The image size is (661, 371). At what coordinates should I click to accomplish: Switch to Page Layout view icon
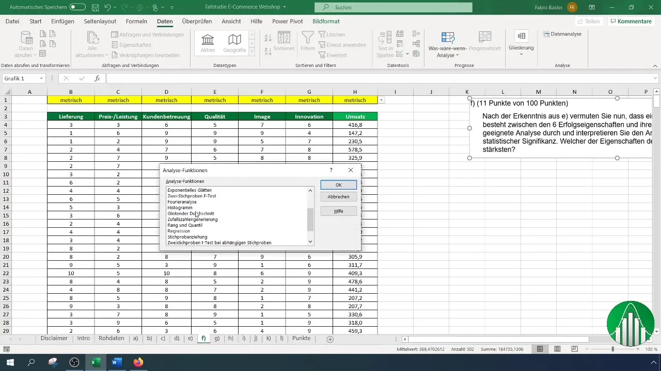coord(557,349)
